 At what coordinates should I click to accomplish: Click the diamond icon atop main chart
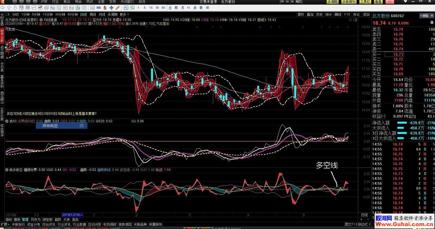(x=350, y=20)
